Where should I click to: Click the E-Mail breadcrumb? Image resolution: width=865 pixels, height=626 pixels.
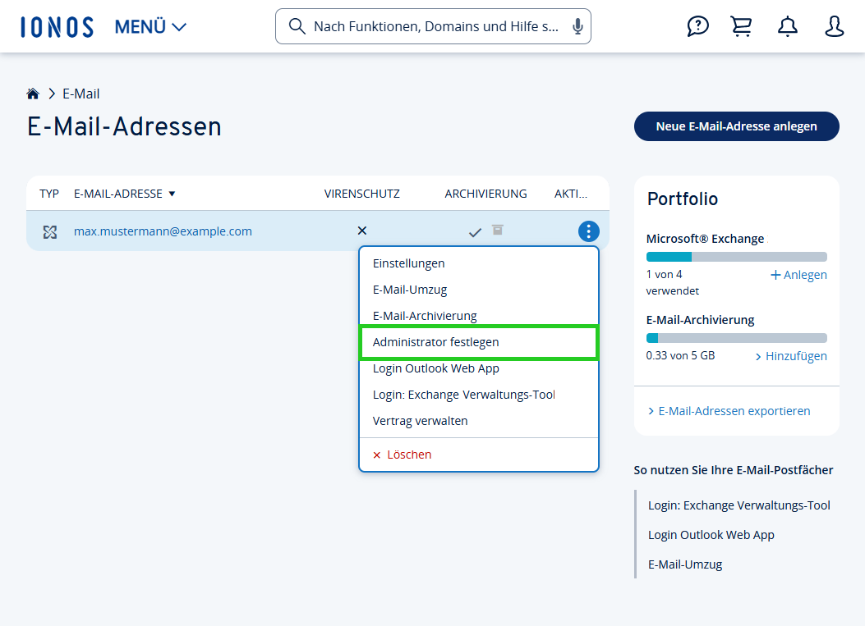pos(81,94)
